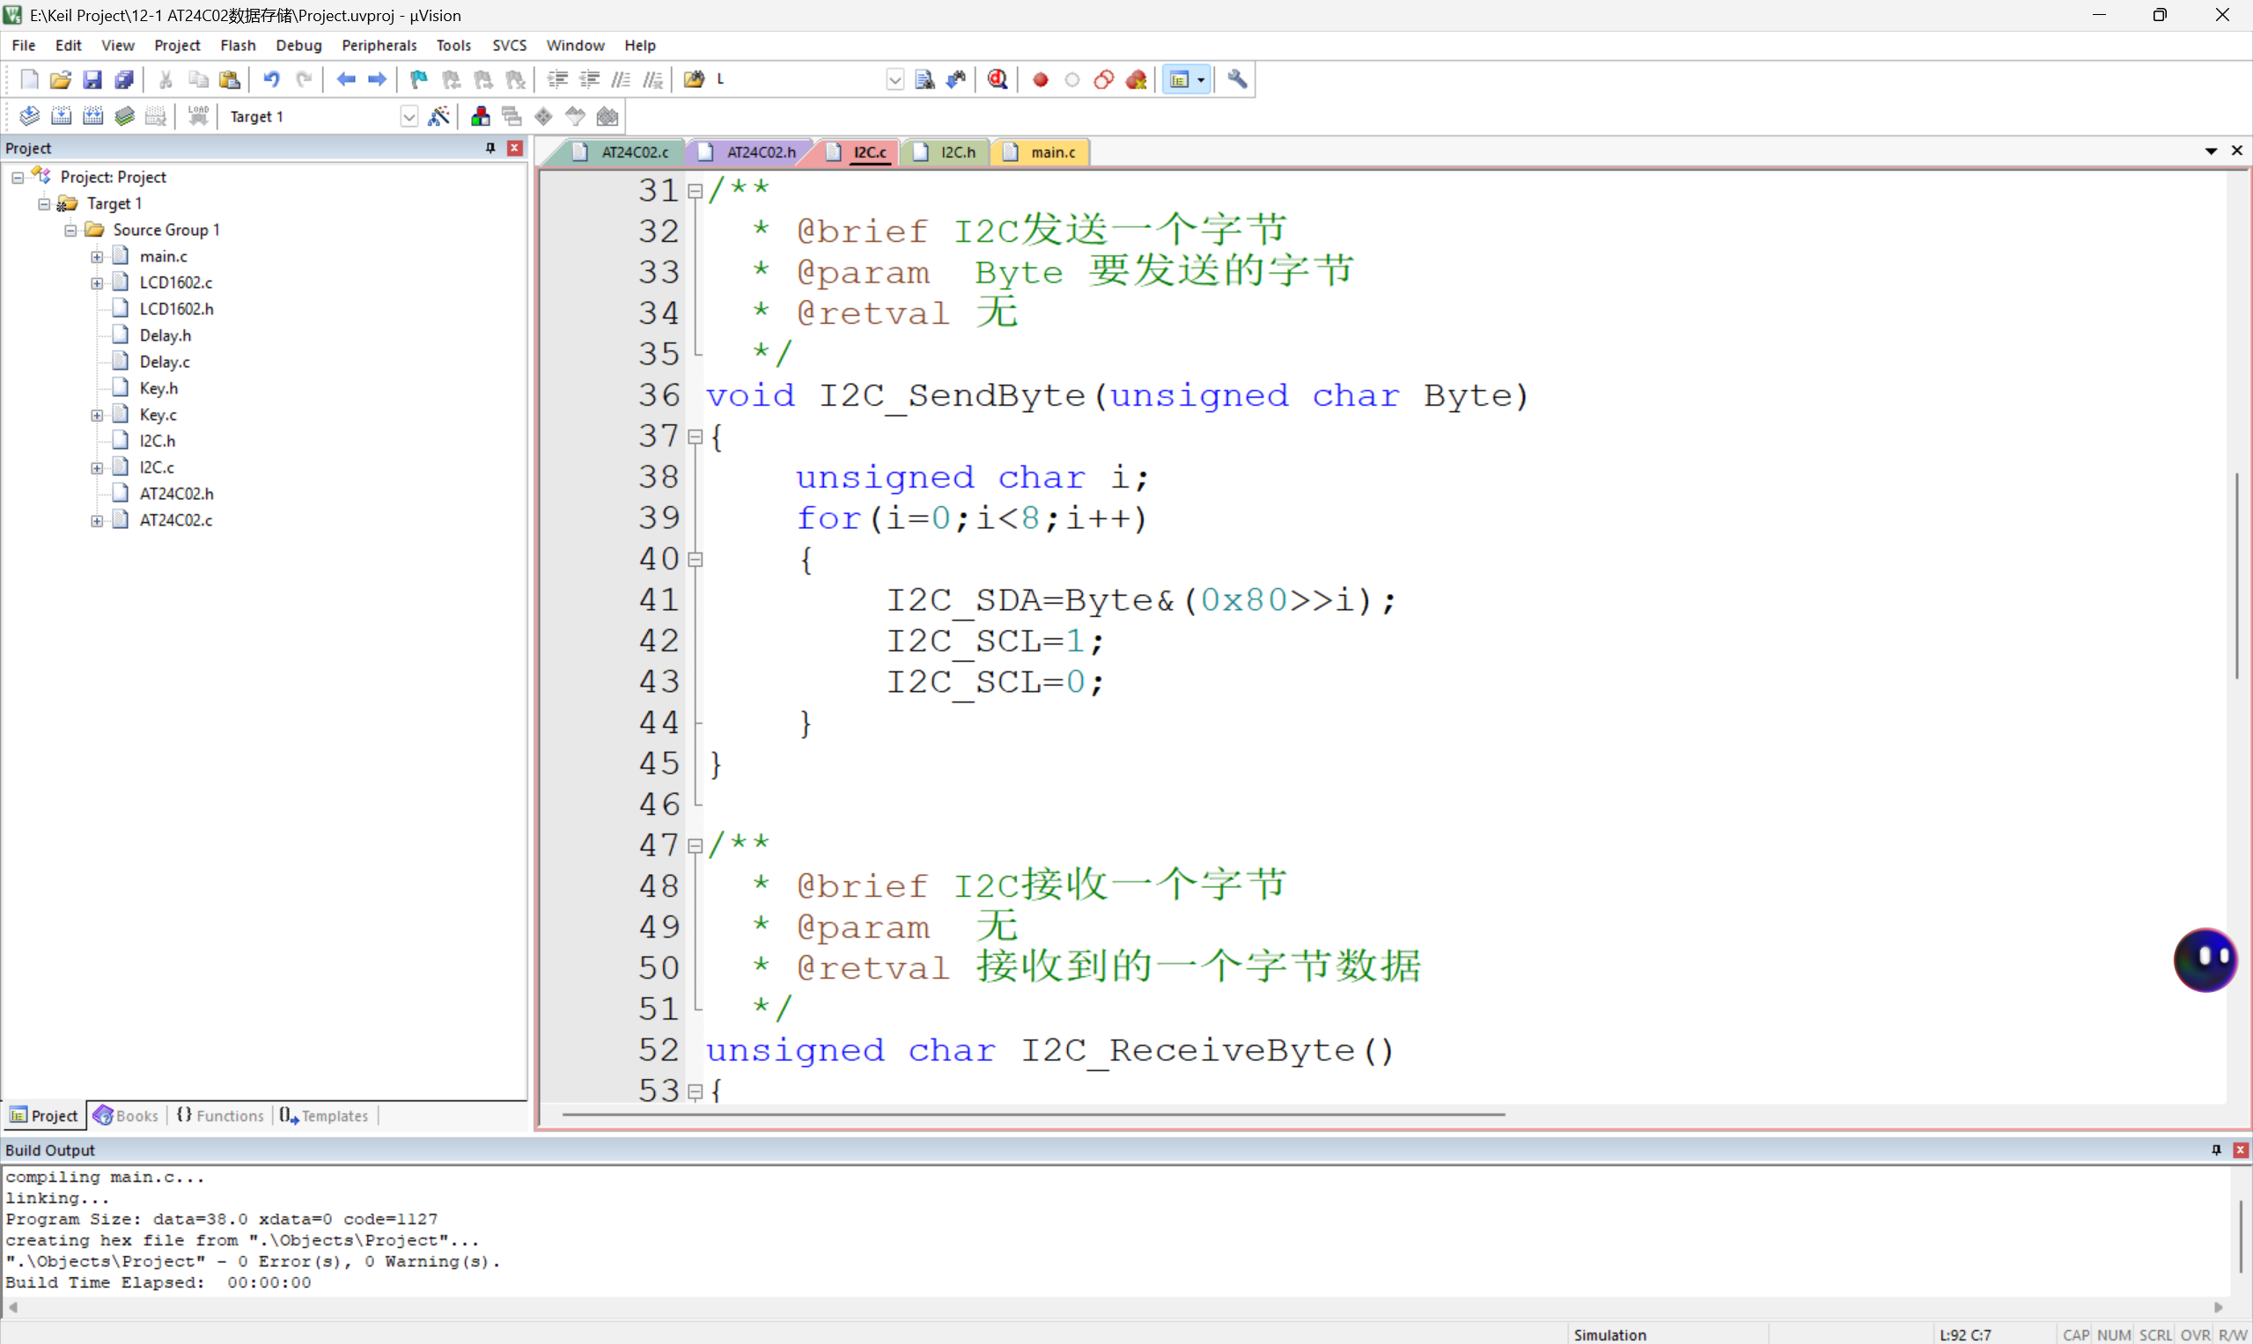The image size is (2253, 1344).
Task: Switch to the Functions panel tab
Action: (220, 1116)
